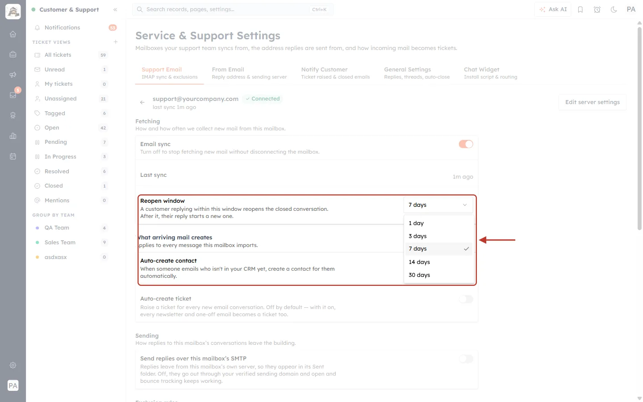Click the search records input field
The height and width of the screenshot is (402, 643).
[233, 9]
